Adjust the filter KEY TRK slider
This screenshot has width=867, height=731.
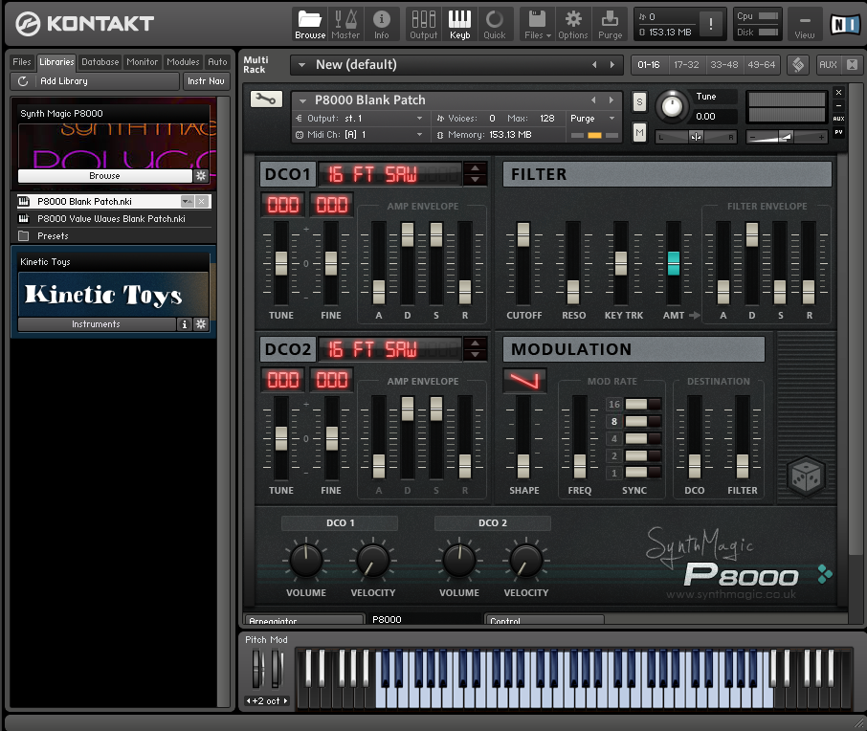621,263
